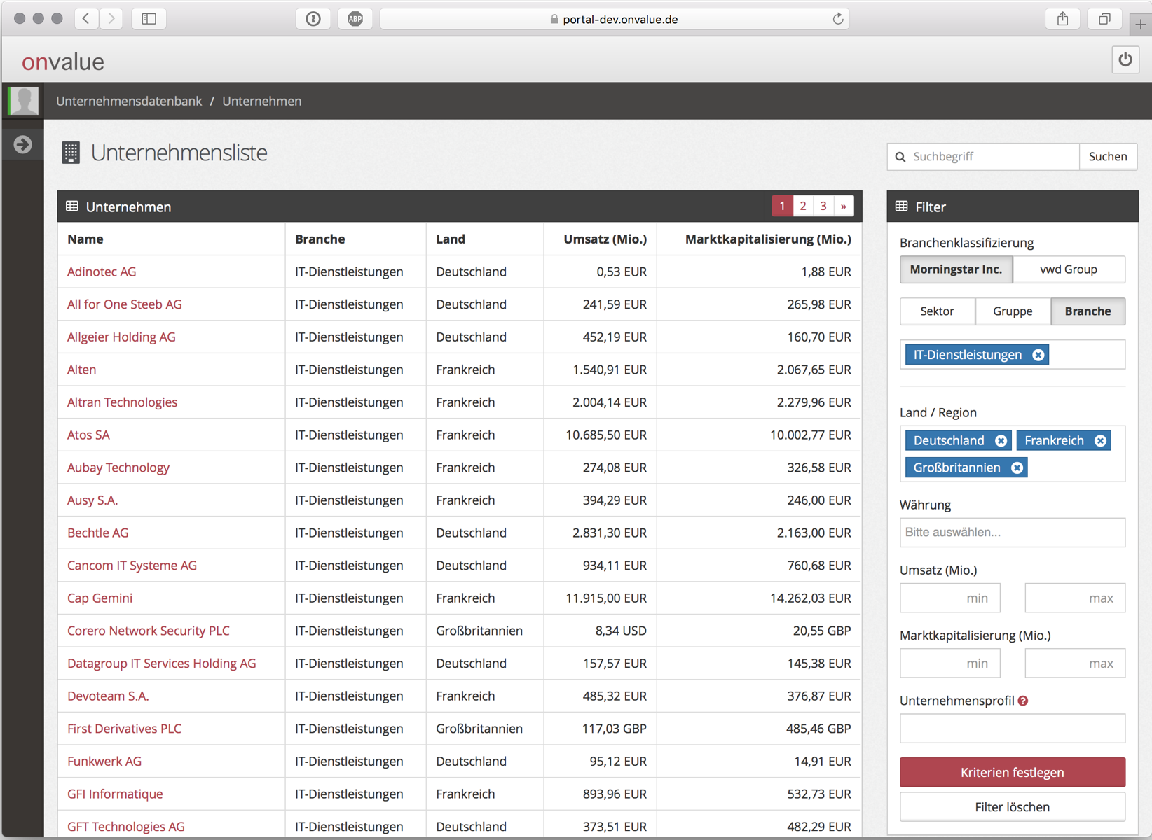1152x840 pixels.
Task: Expand the sidebar with arrow icon
Action: point(22,144)
